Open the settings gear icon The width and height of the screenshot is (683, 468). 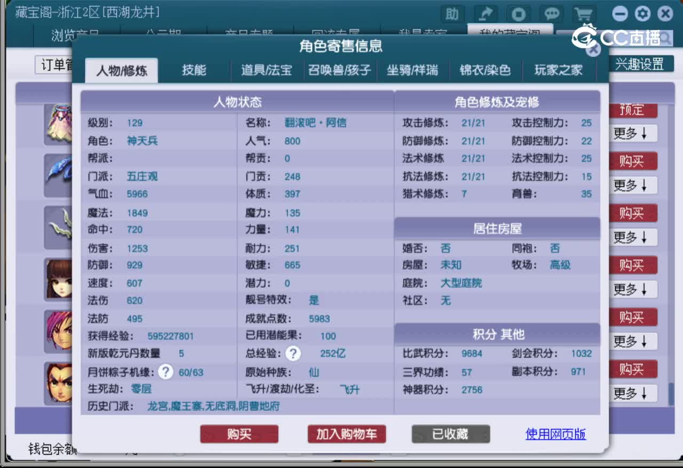642,14
